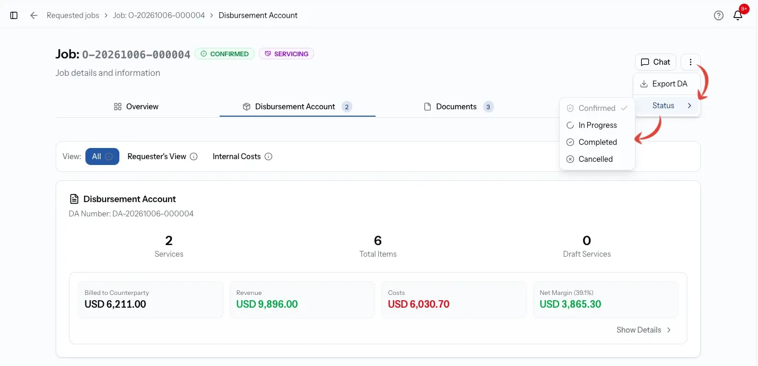Switch to Internal Costs view
The image size is (758, 366).
(242, 156)
